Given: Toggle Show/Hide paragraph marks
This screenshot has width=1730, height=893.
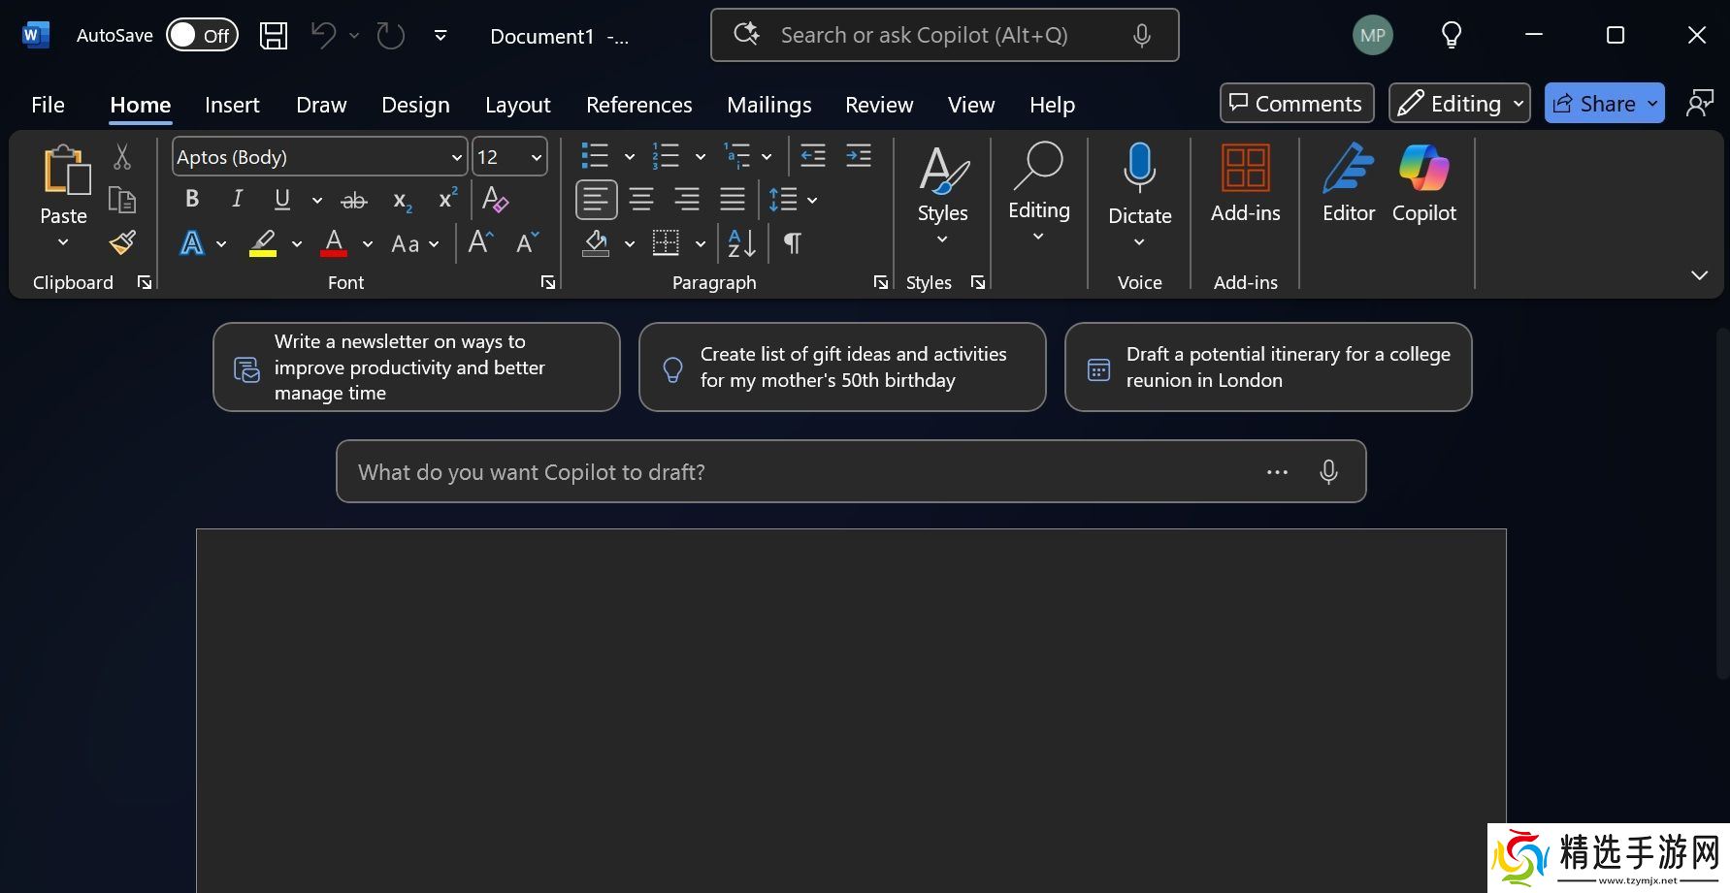Looking at the screenshot, I should (793, 243).
